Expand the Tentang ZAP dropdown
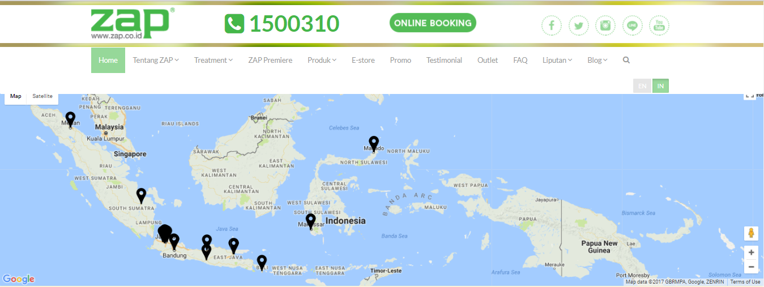The height and width of the screenshot is (287, 764). click(156, 60)
